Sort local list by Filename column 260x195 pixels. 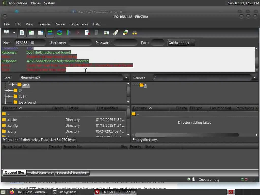click(23, 108)
